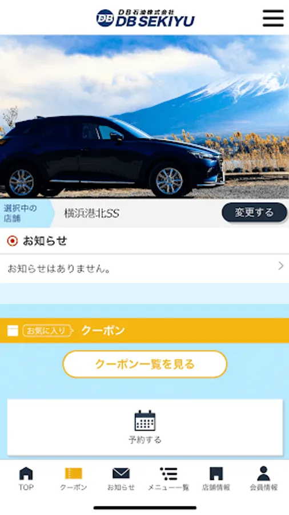Tap お知らせはありません text row

pyautogui.click(x=144, y=269)
